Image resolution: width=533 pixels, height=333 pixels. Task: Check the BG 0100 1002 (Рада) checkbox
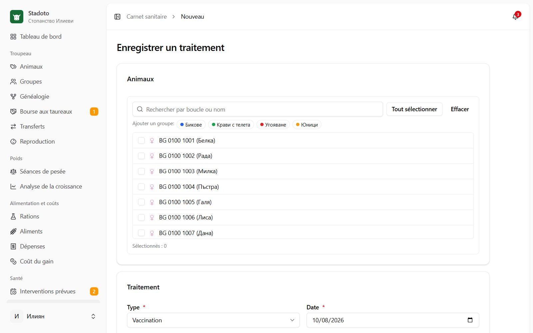click(141, 156)
